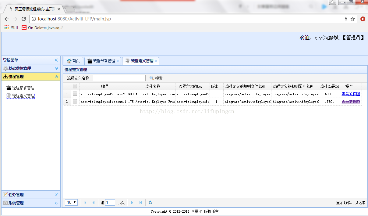Click the 基础数据管理 gear icon

tap(5, 68)
